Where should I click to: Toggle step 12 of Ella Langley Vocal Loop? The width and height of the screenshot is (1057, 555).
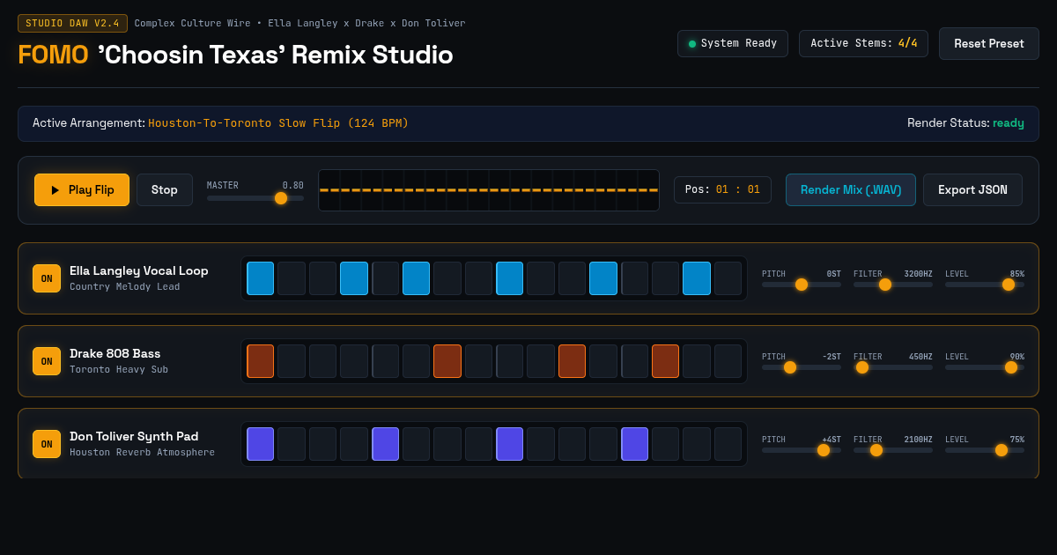point(603,278)
